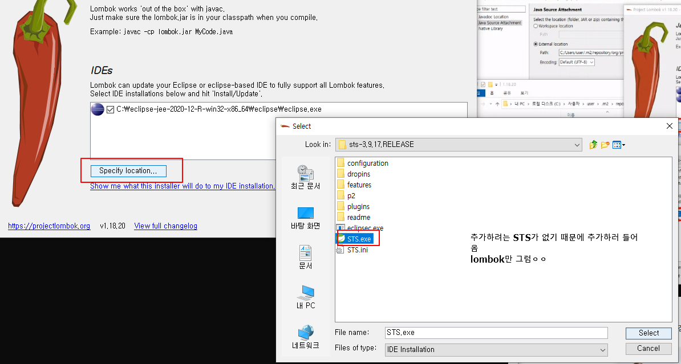The image size is (681, 364).
Task: Open the View full changelog link
Action: 165,226
